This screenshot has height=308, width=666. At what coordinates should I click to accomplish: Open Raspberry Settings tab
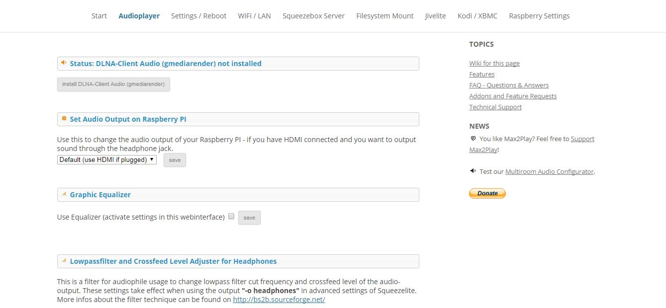(x=539, y=16)
